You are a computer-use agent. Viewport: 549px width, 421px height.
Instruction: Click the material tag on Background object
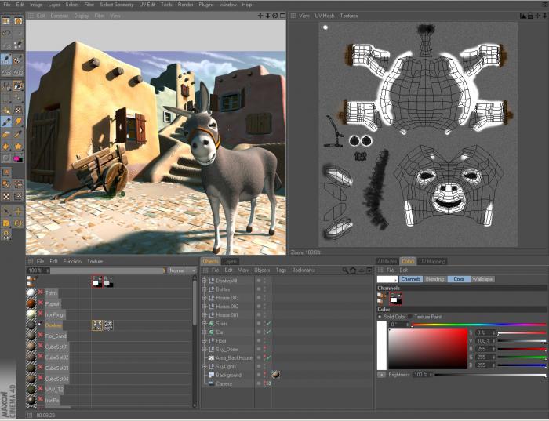click(x=275, y=375)
